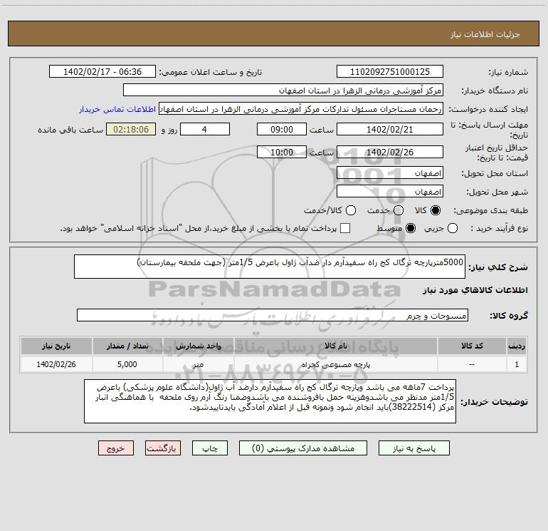Click the response deadline time 09:00
The height and width of the screenshot is (531, 548).
click(x=282, y=130)
